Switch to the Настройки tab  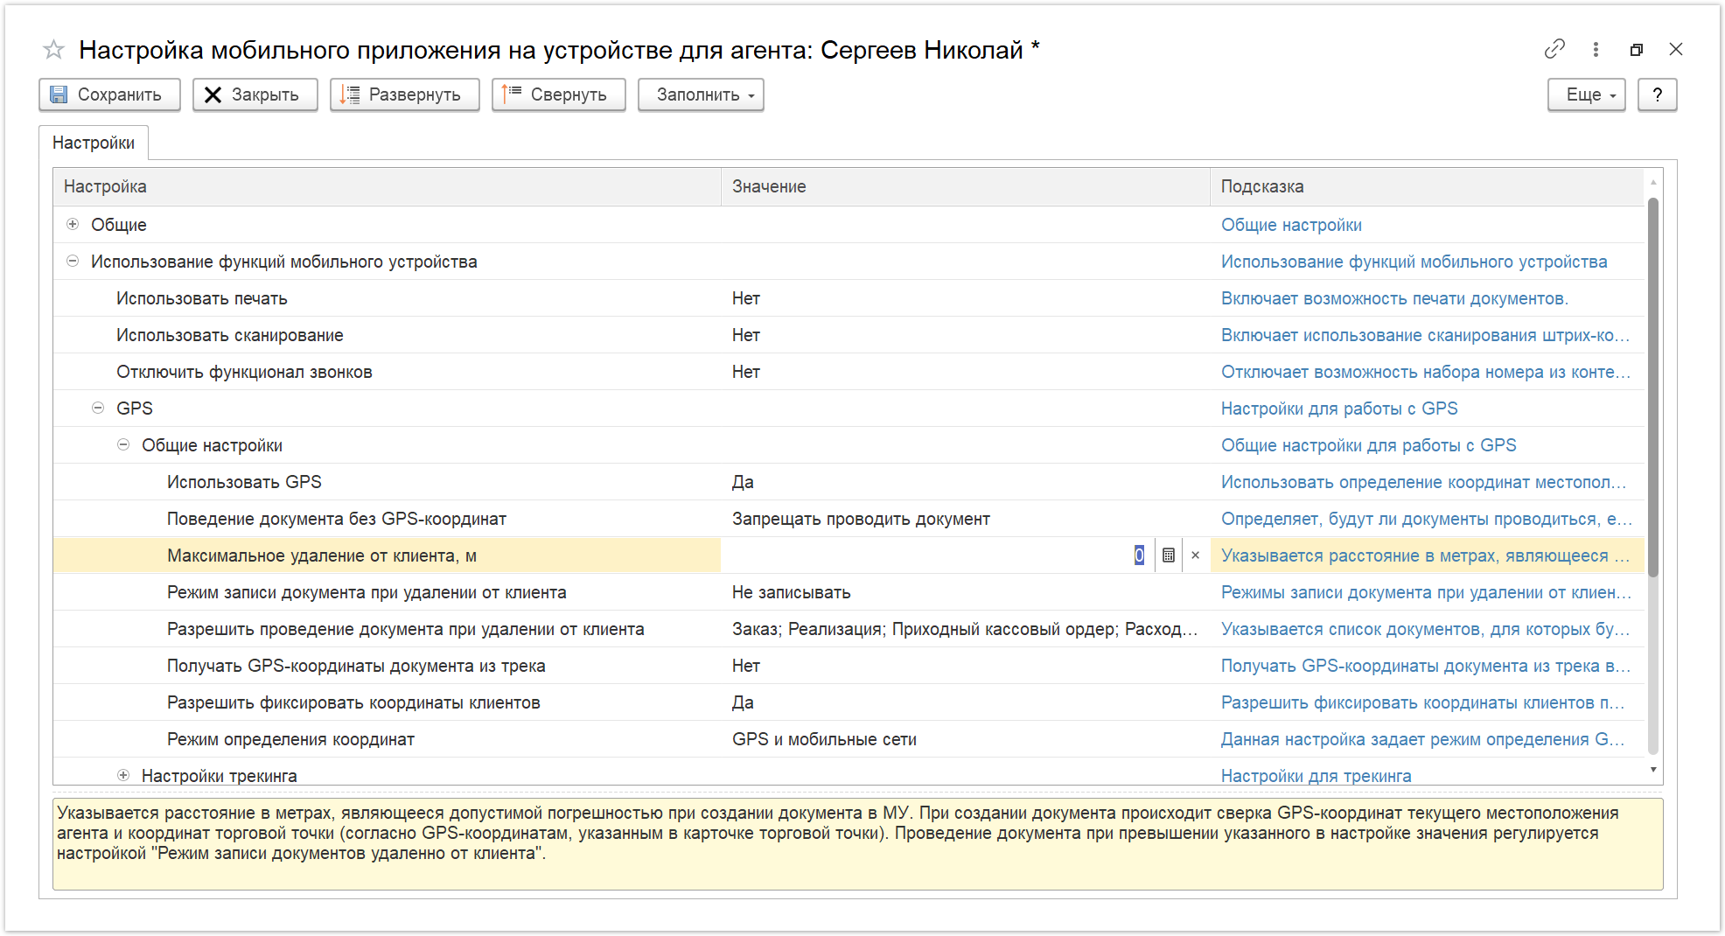(x=94, y=143)
